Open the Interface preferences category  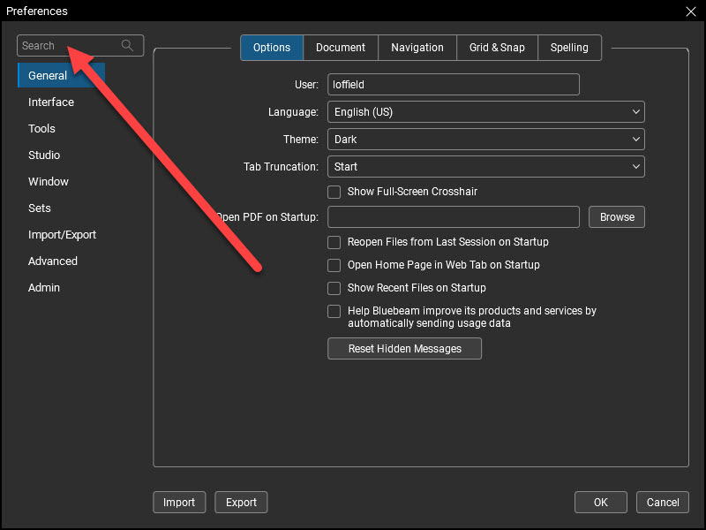[51, 102]
